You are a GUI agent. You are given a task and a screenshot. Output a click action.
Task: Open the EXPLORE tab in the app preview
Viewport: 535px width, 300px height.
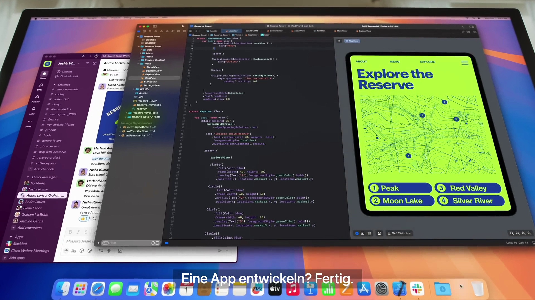click(x=427, y=62)
